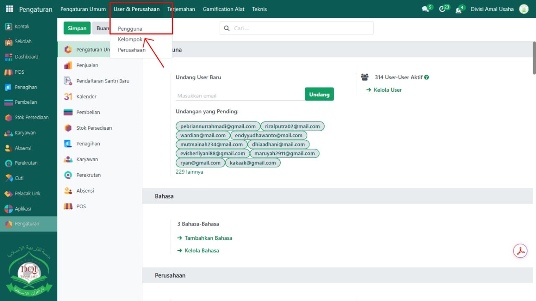Open the POS app in left sidebar
Image resolution: width=536 pixels, height=301 pixels.
coord(8,72)
